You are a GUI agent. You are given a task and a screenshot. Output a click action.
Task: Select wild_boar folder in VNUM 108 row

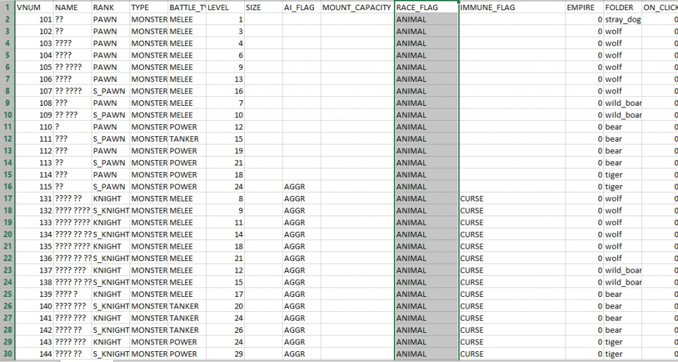pyautogui.click(x=622, y=103)
